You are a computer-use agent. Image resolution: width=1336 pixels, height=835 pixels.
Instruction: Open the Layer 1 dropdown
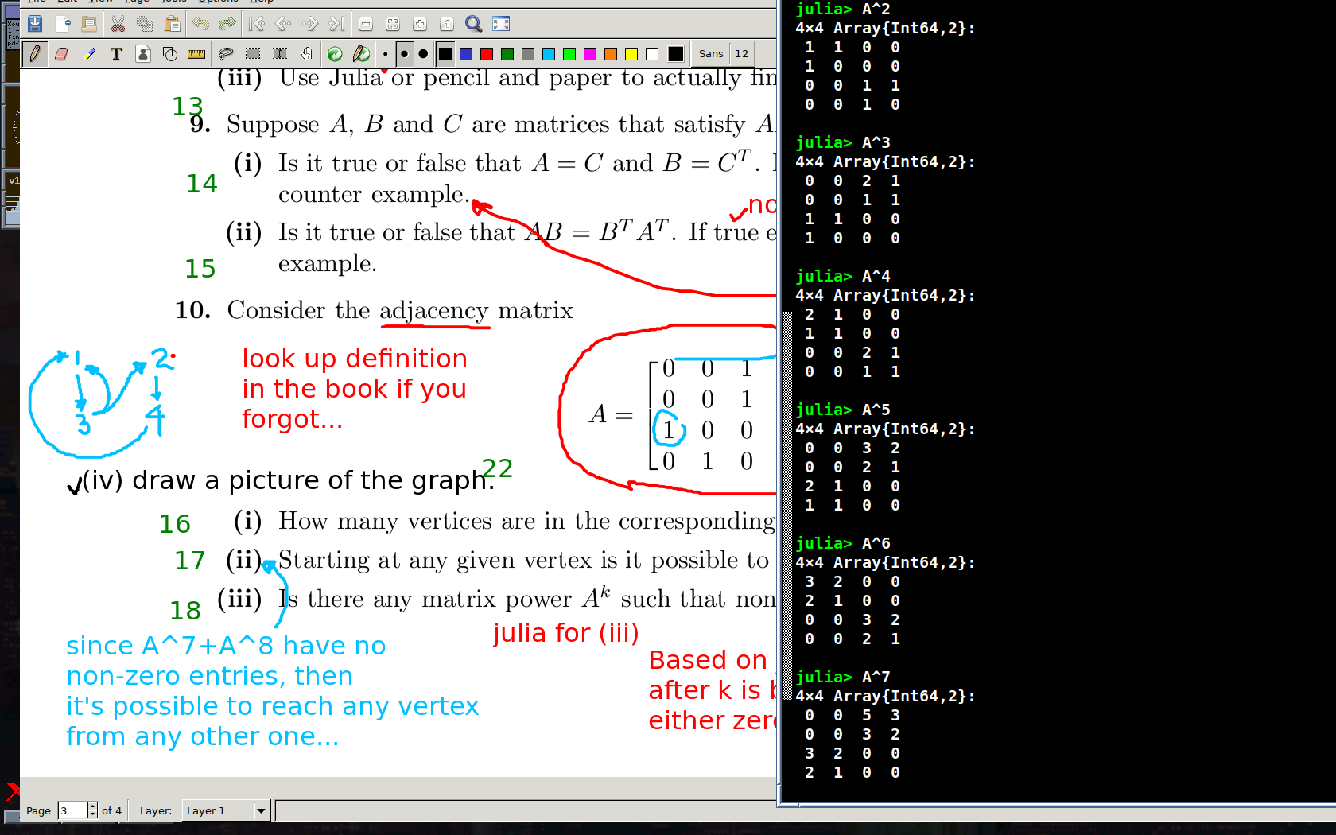click(260, 810)
